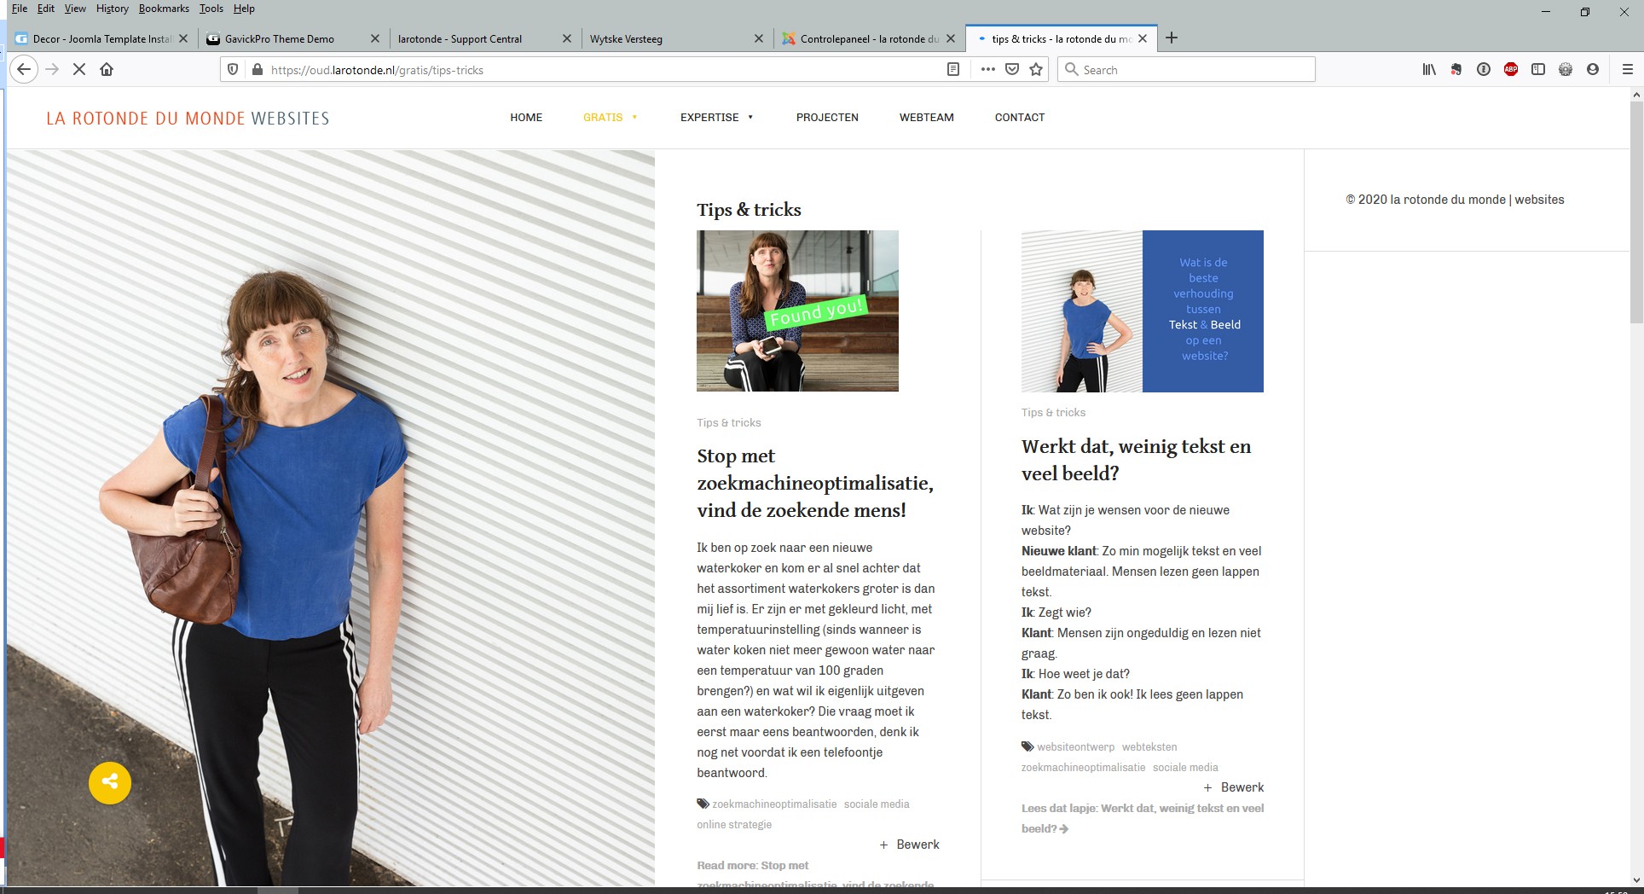View site security padlock information
1644x894 pixels.
(258, 70)
